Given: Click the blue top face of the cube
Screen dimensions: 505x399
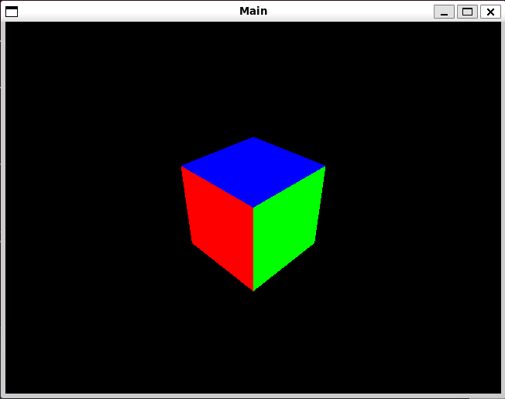Looking at the screenshot, I should (x=253, y=171).
